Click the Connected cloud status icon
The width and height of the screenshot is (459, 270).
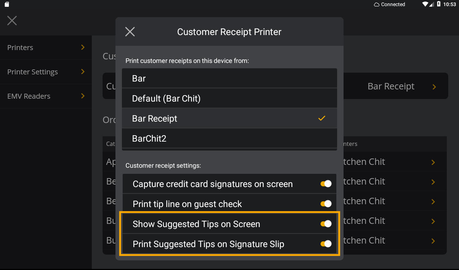point(377,5)
